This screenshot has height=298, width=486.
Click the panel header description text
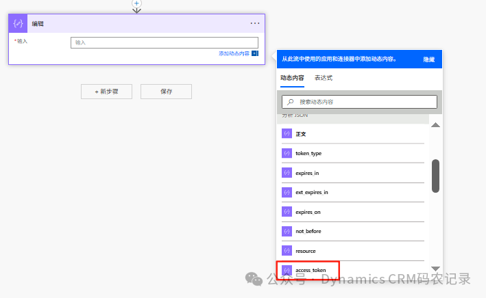coord(339,59)
